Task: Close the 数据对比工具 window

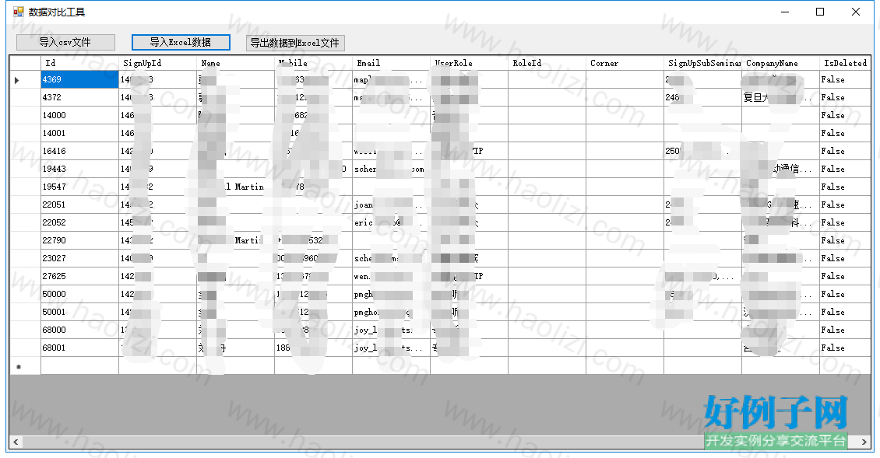Action: tap(855, 12)
